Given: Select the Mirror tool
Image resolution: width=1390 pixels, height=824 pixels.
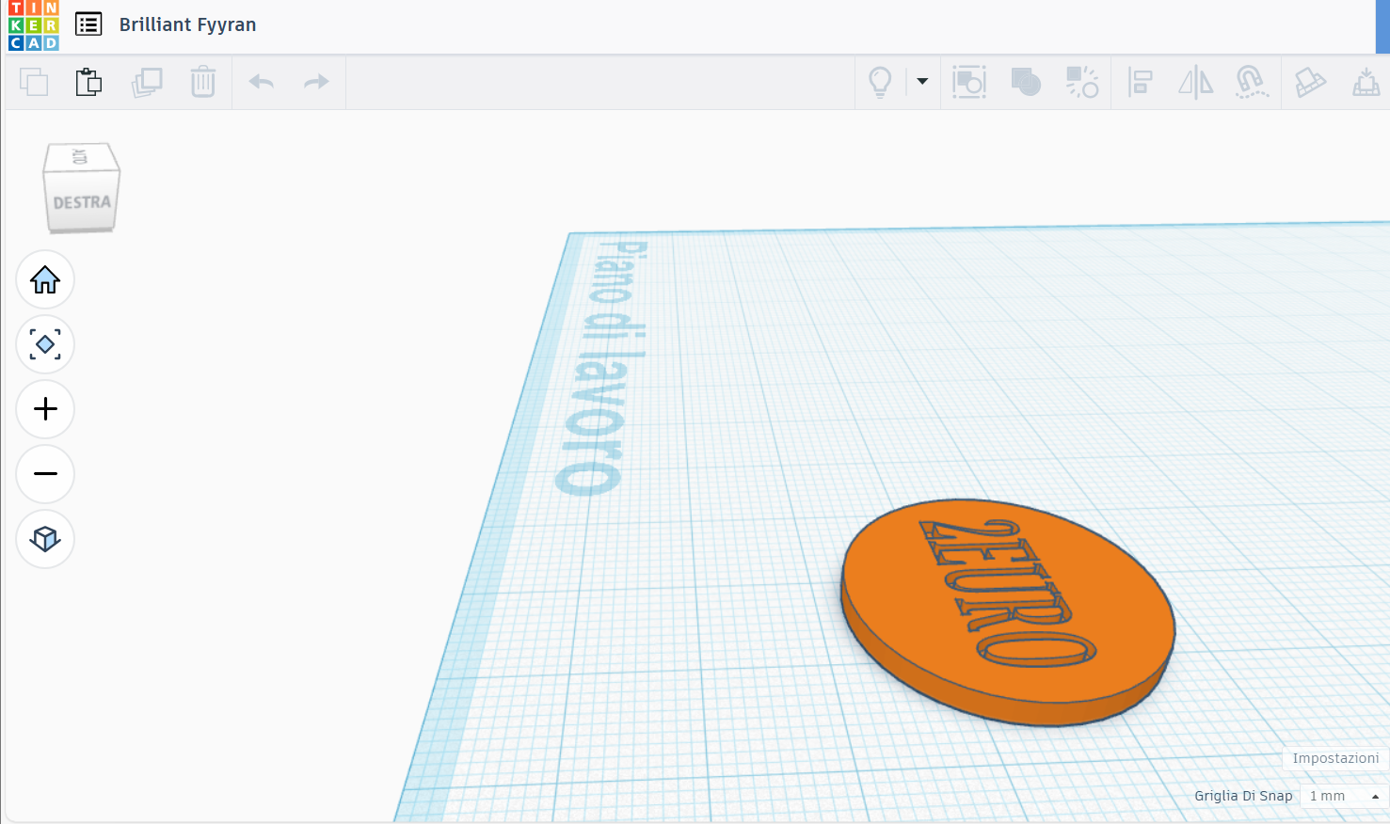Looking at the screenshot, I should click(1195, 83).
